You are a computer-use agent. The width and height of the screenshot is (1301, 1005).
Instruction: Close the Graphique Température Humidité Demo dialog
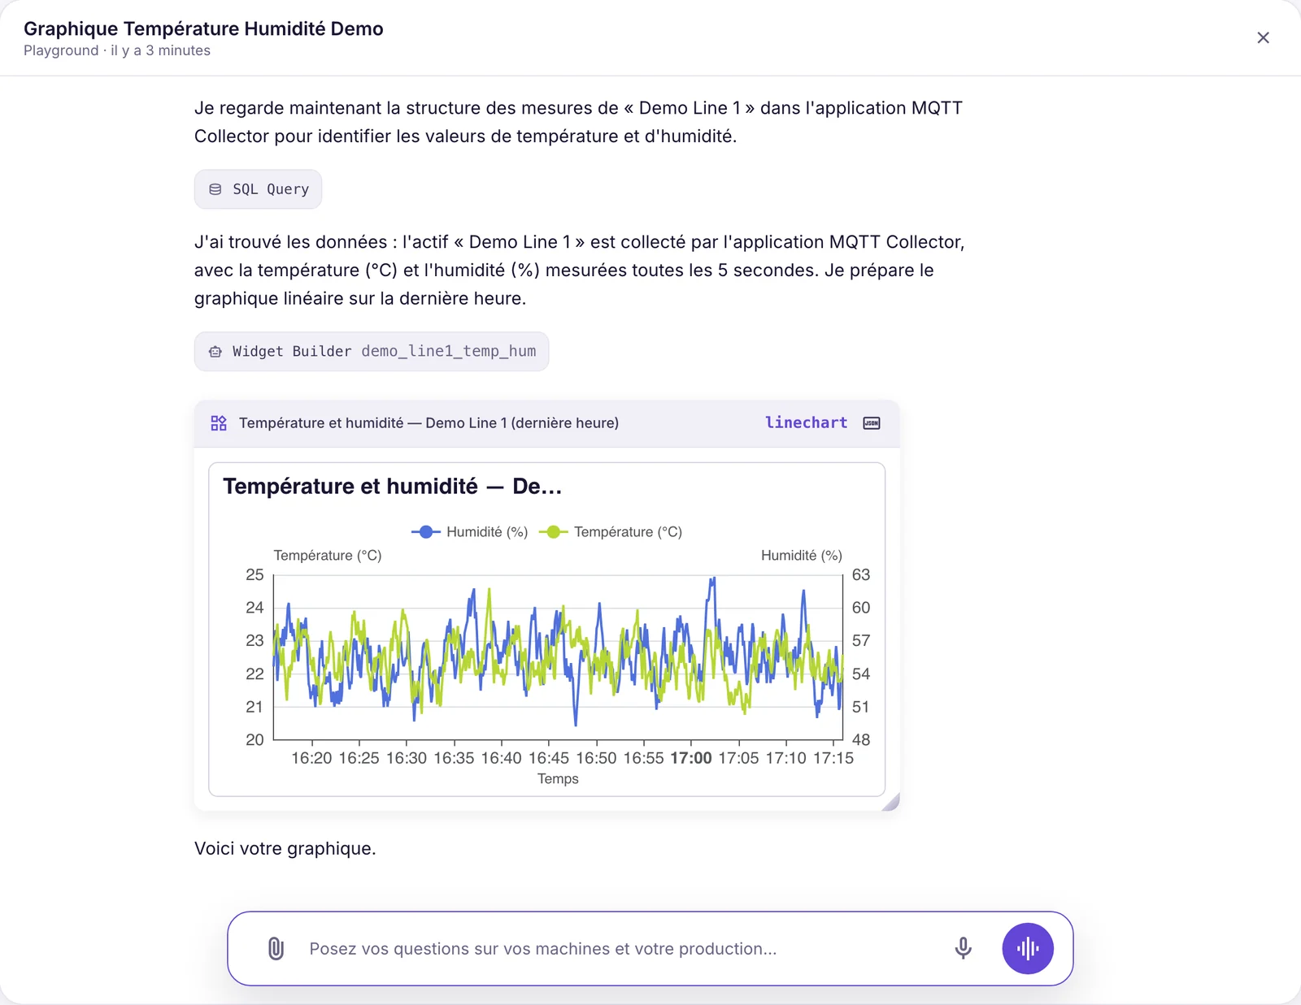pos(1263,38)
